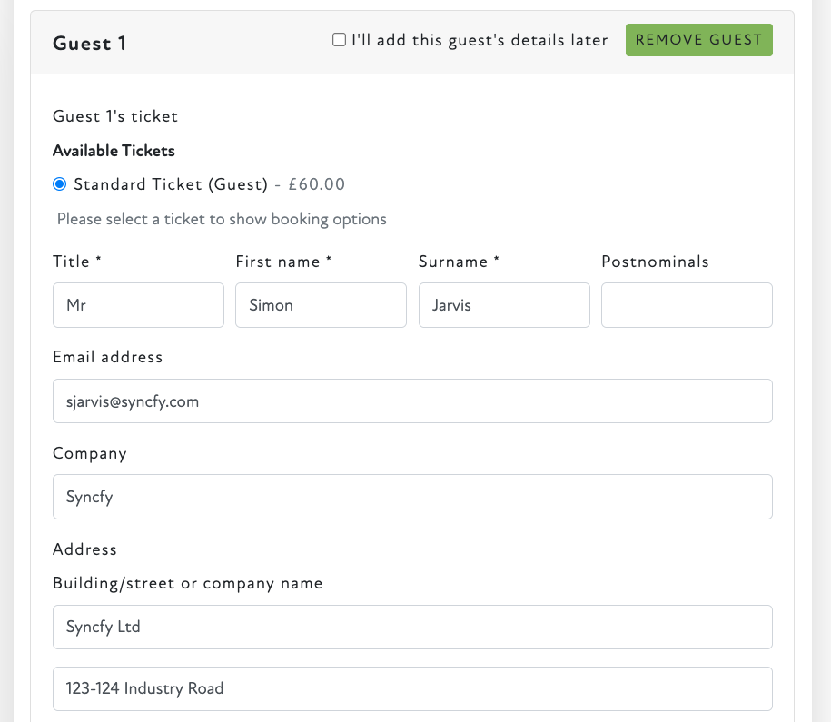Click the Email address label text
This screenshot has width=831, height=722.
pyautogui.click(x=107, y=357)
